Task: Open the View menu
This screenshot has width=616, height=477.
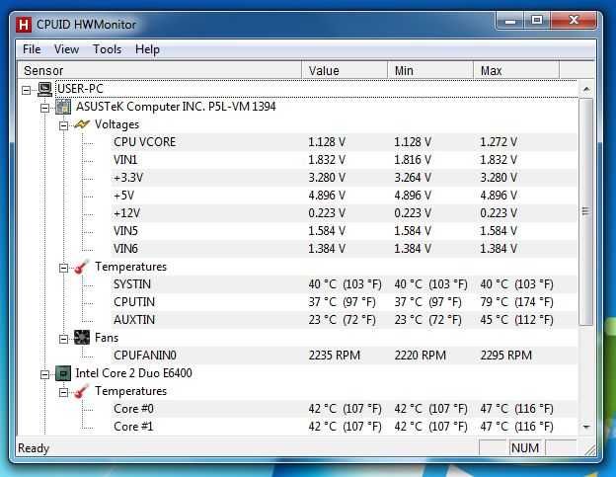Action: coord(66,49)
